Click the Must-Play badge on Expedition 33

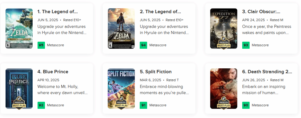(224, 43)
